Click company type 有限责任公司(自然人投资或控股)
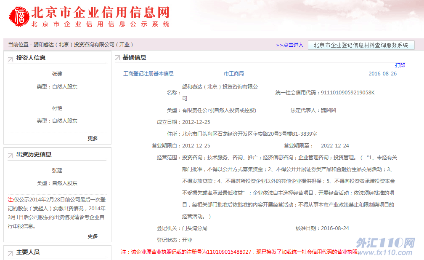 tap(219, 110)
